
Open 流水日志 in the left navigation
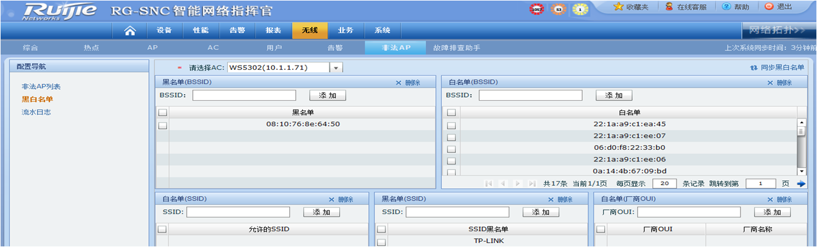(36, 112)
